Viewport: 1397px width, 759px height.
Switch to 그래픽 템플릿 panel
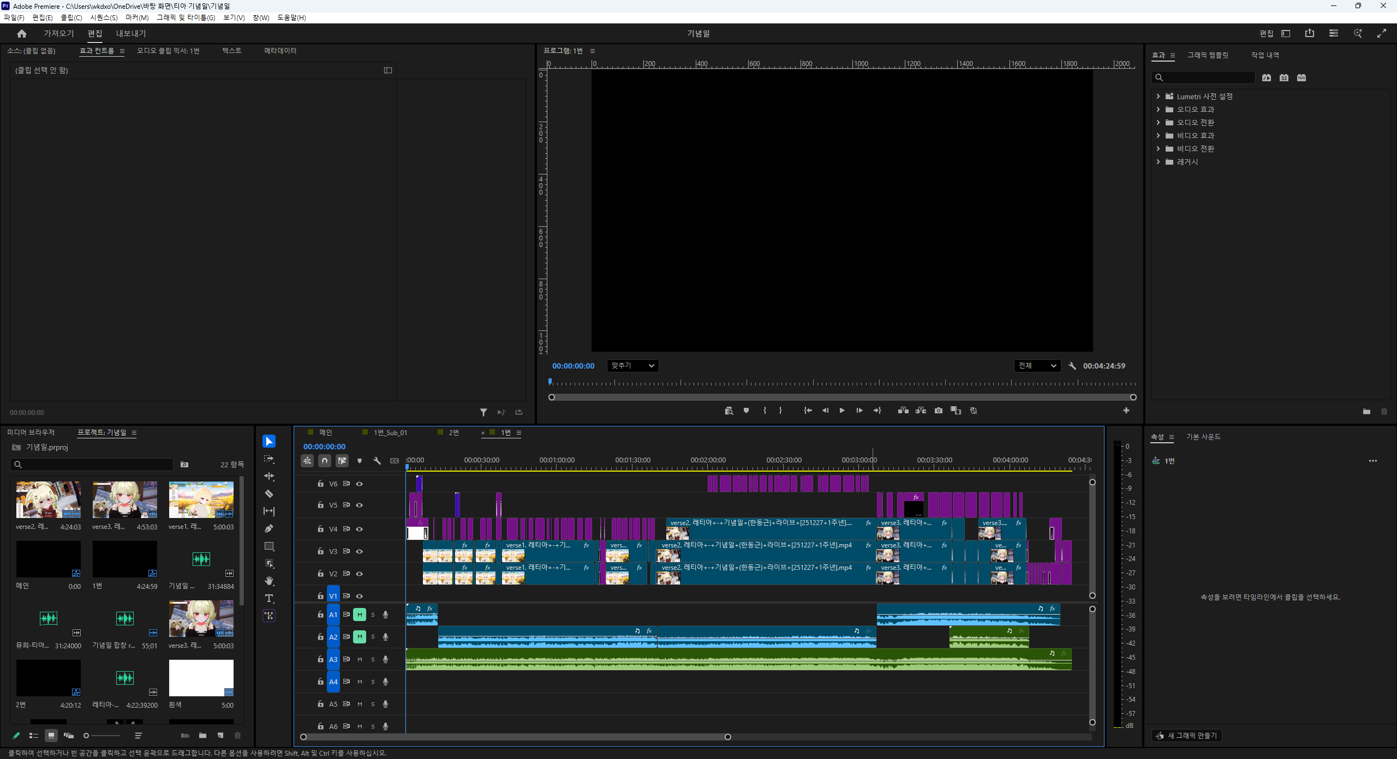(x=1208, y=55)
